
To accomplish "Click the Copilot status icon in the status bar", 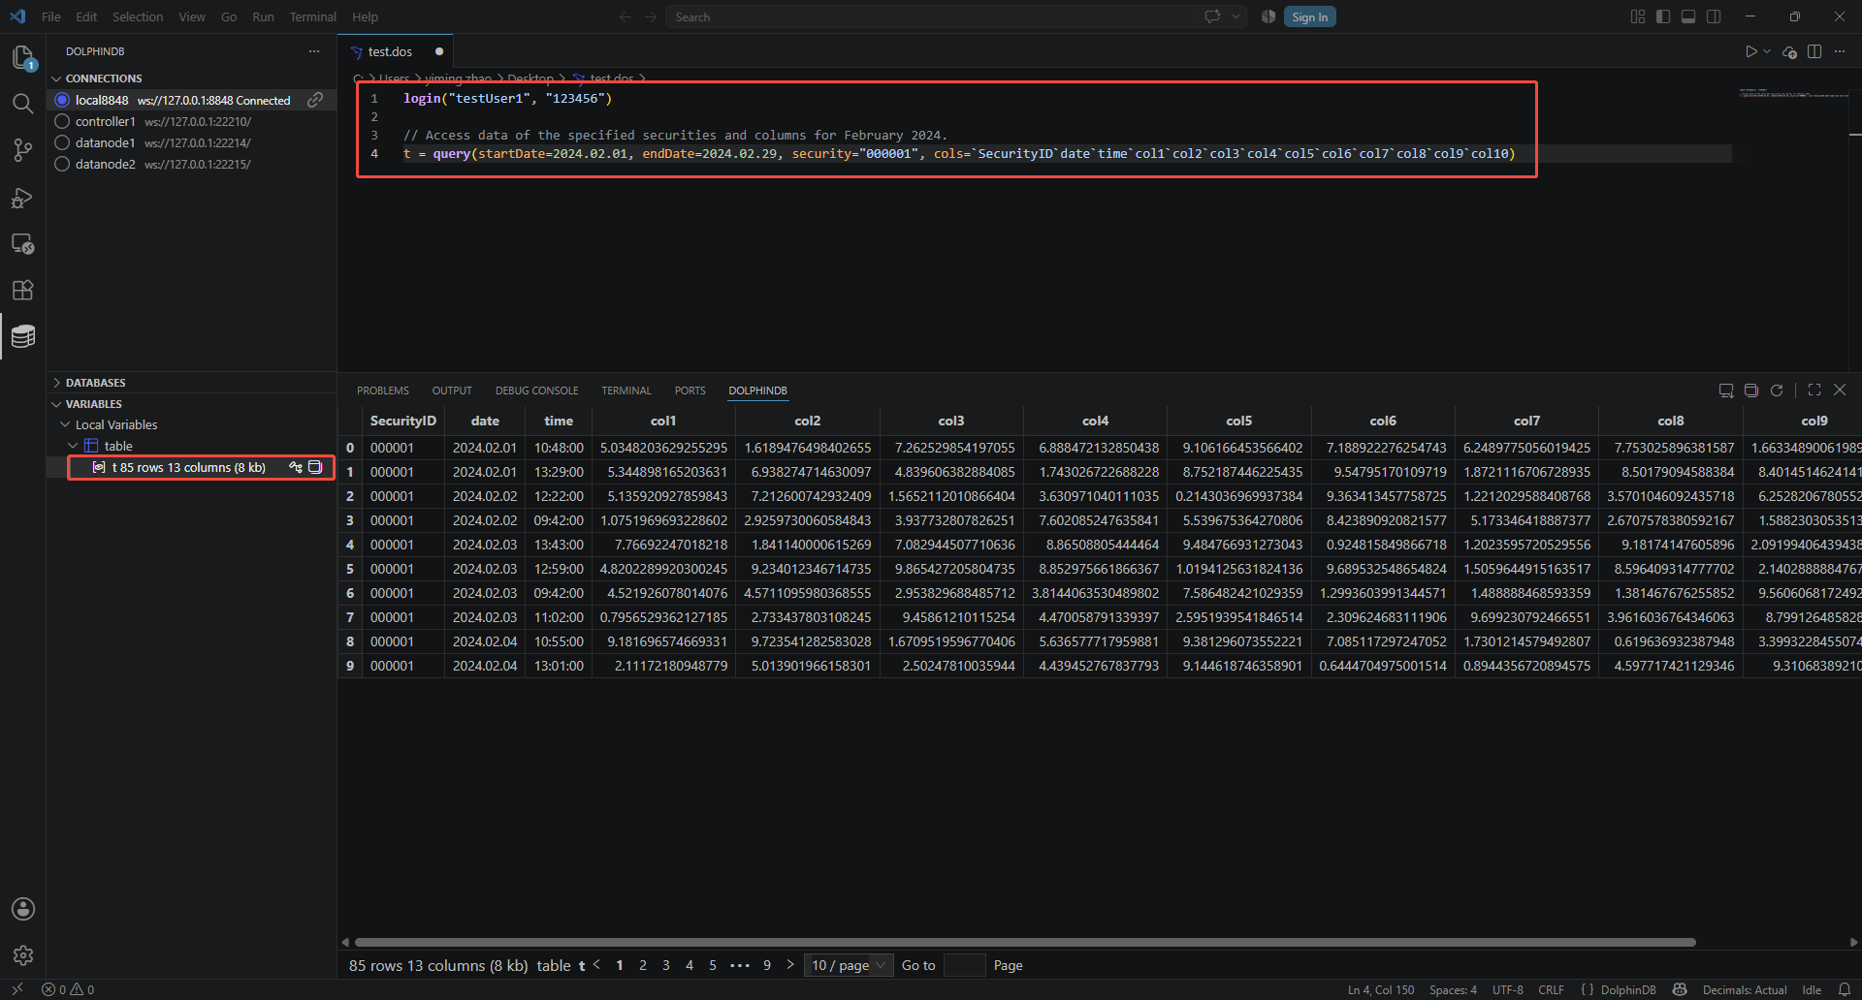I will (x=1680, y=989).
